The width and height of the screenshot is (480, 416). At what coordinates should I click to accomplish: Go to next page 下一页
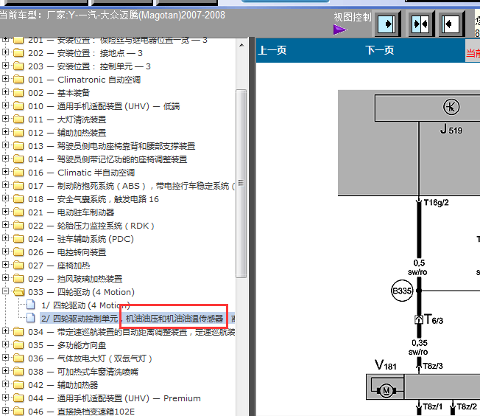point(380,50)
